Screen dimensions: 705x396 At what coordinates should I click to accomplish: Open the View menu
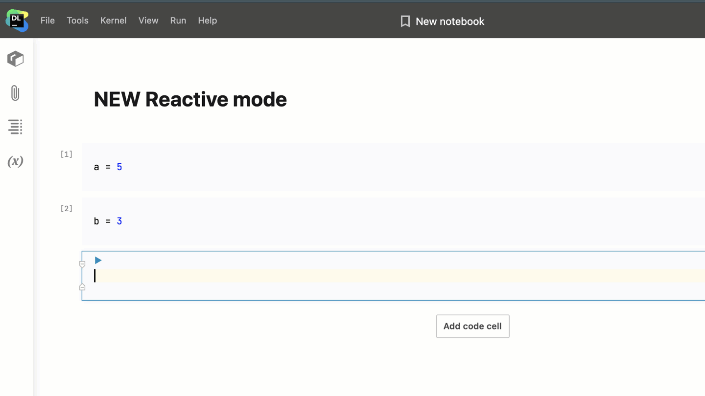pos(148,21)
